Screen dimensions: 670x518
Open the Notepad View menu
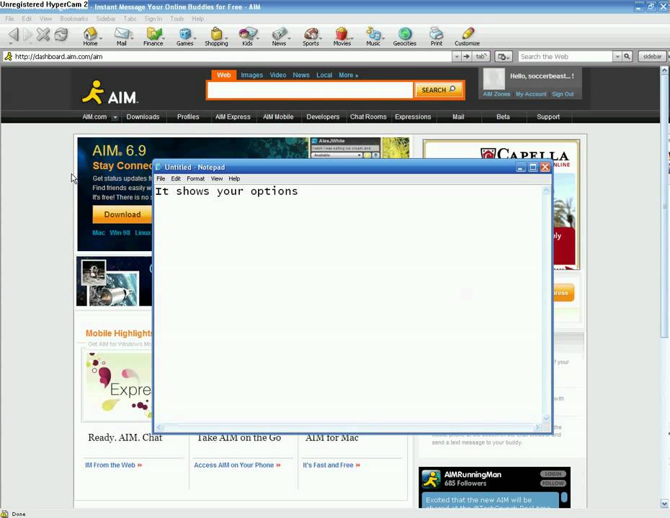[x=217, y=179]
